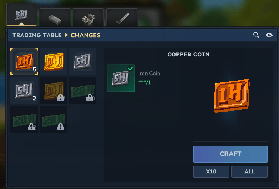Toggle the eye visibility icon
This screenshot has height=189, width=279.
[x=269, y=35]
